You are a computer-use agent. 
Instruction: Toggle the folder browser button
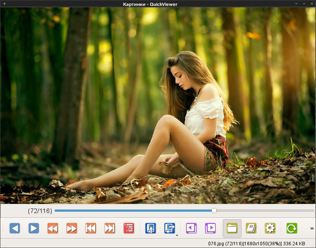(x=232, y=228)
